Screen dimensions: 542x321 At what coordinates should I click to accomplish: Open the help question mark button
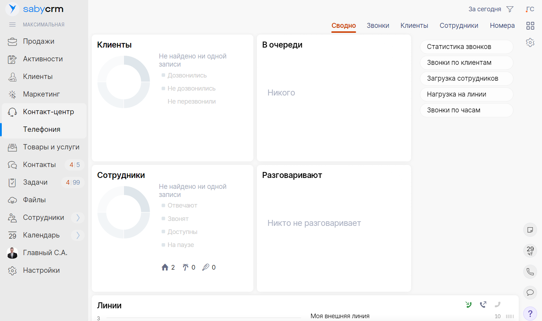coord(530,313)
